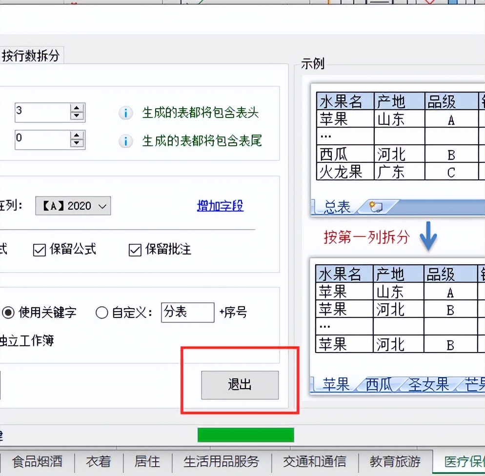Viewport: 485px width, 476px height.
Task: Click the info icon beside "生成的表都将包含表尾"
Action: [125, 140]
